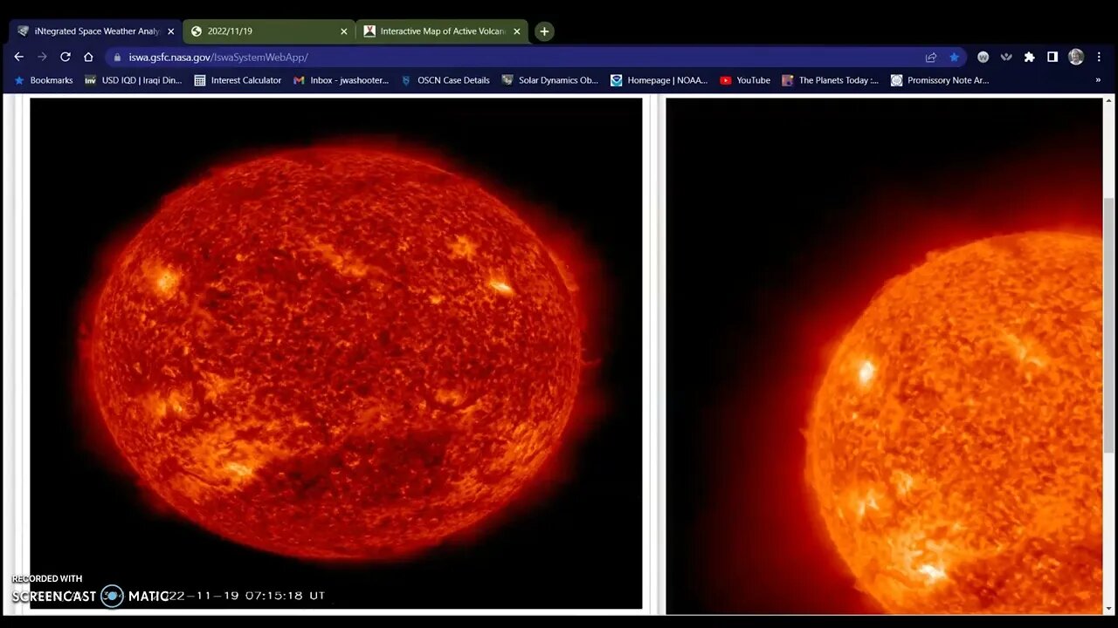Switch to Interactive Map of Active Volcanoes tab

tap(442, 31)
